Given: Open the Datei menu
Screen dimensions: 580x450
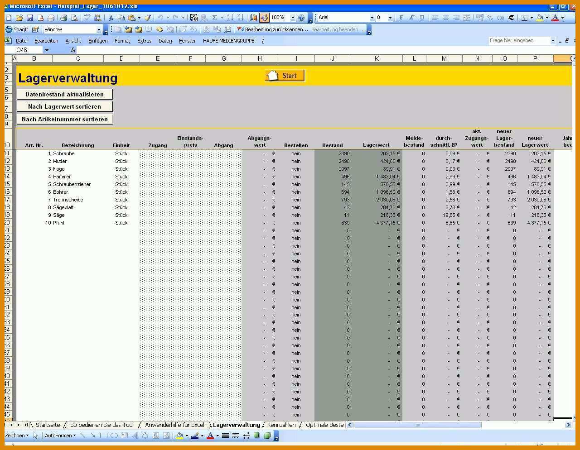Looking at the screenshot, I should (21, 41).
